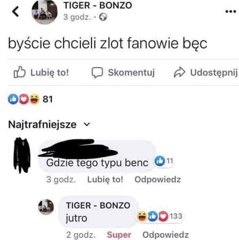Click the TIGER - BONZO avatar beside reply
Viewport: 239px width, 240px height.
pyautogui.click(x=46, y=207)
